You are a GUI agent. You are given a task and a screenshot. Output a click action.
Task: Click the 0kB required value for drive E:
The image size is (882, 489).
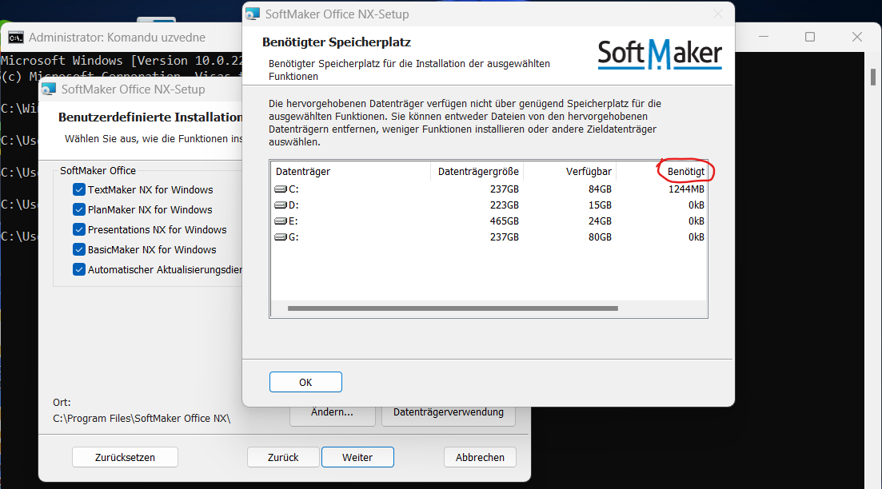click(696, 221)
